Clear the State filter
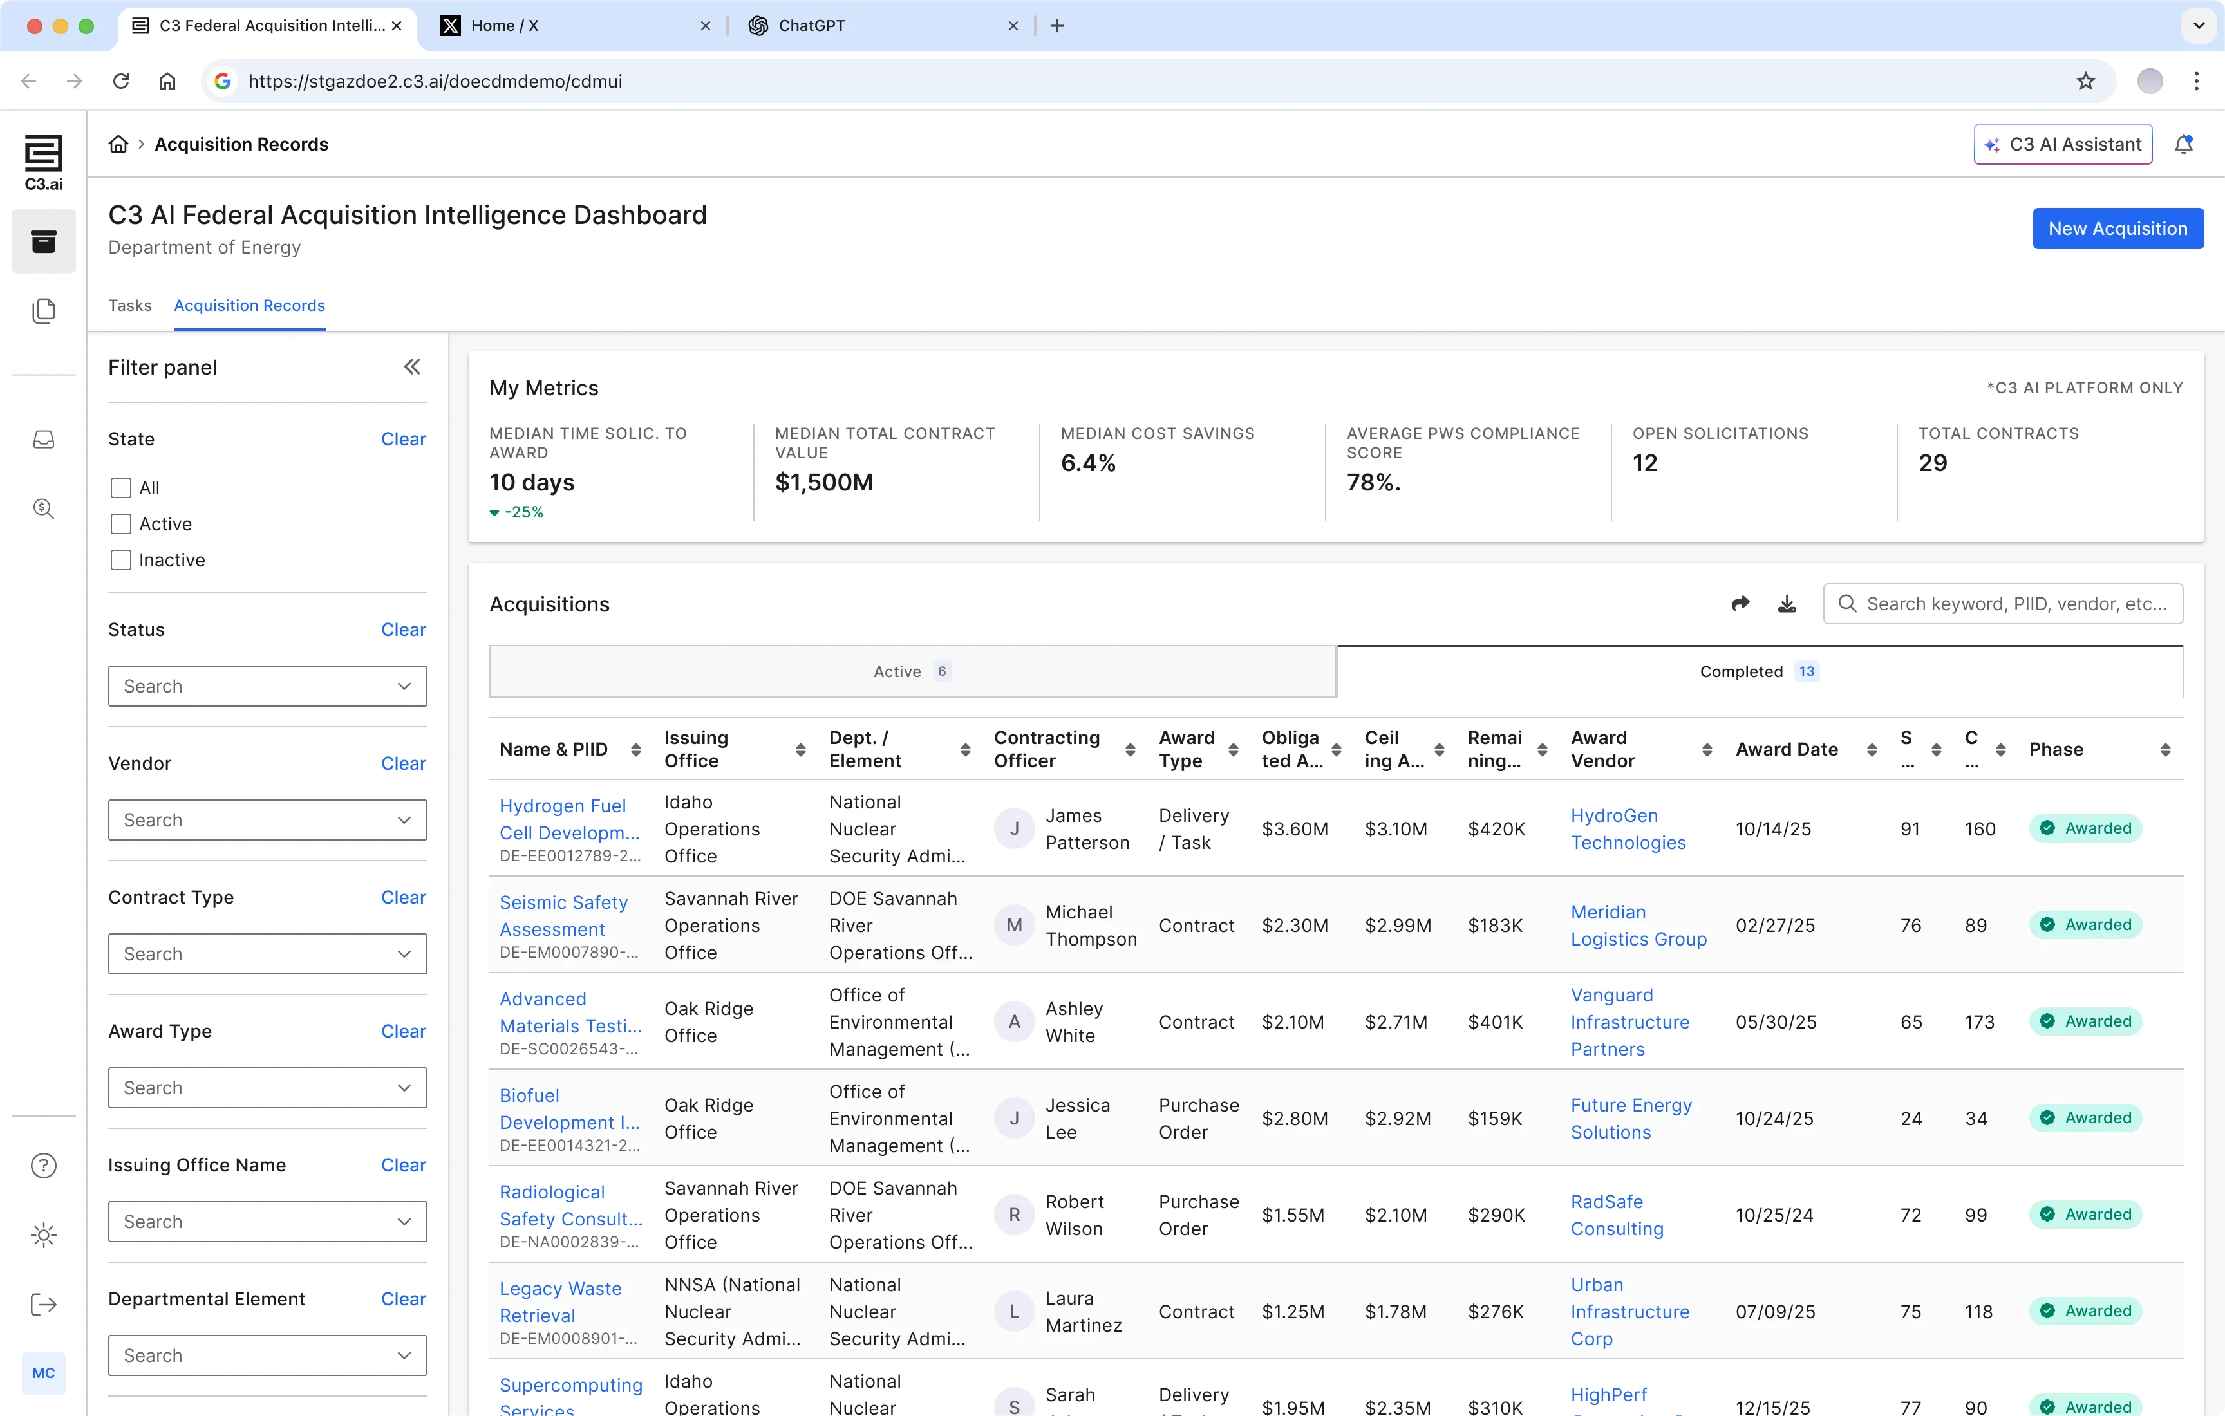 [404, 439]
